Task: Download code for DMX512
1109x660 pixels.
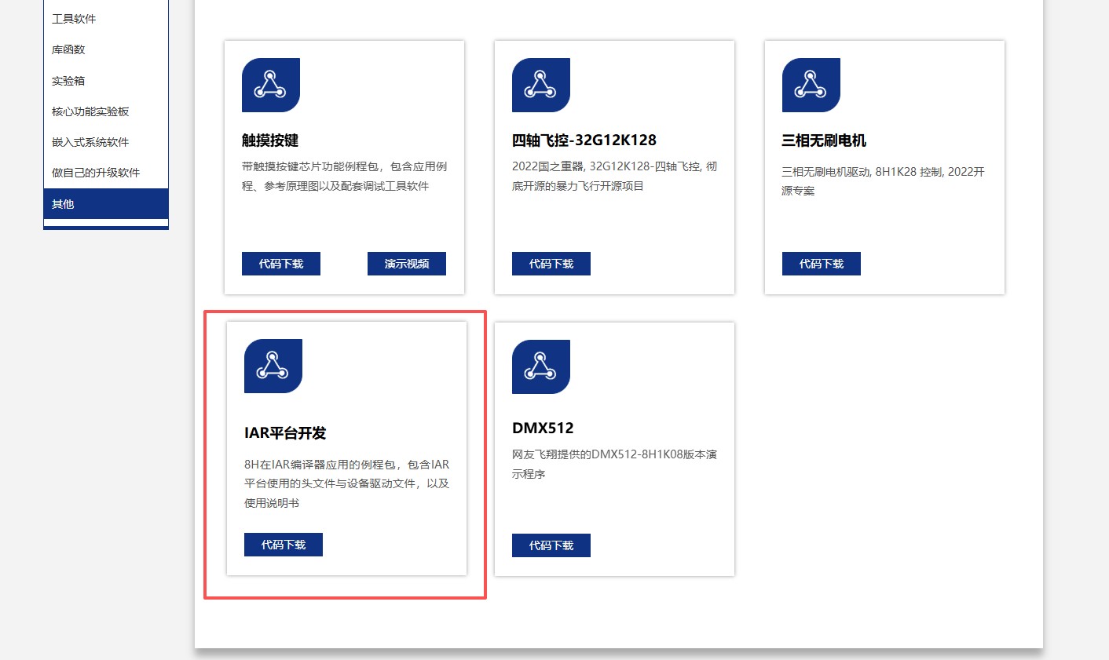Action: (551, 545)
